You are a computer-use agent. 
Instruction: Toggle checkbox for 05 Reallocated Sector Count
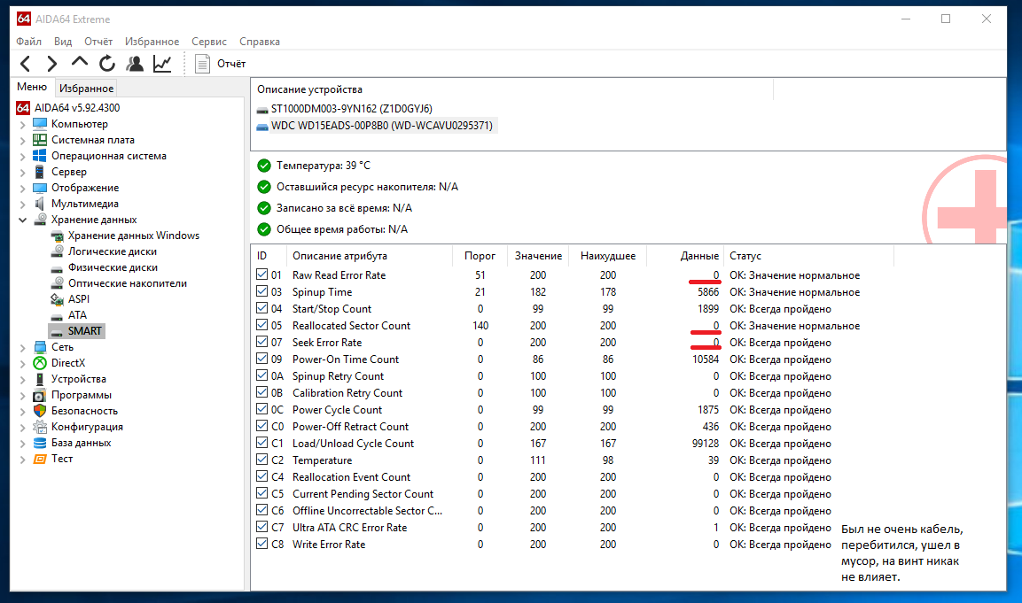click(262, 326)
